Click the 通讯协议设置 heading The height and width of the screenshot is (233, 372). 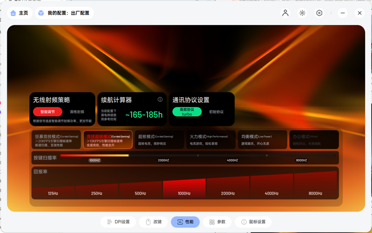pyautogui.click(x=191, y=100)
